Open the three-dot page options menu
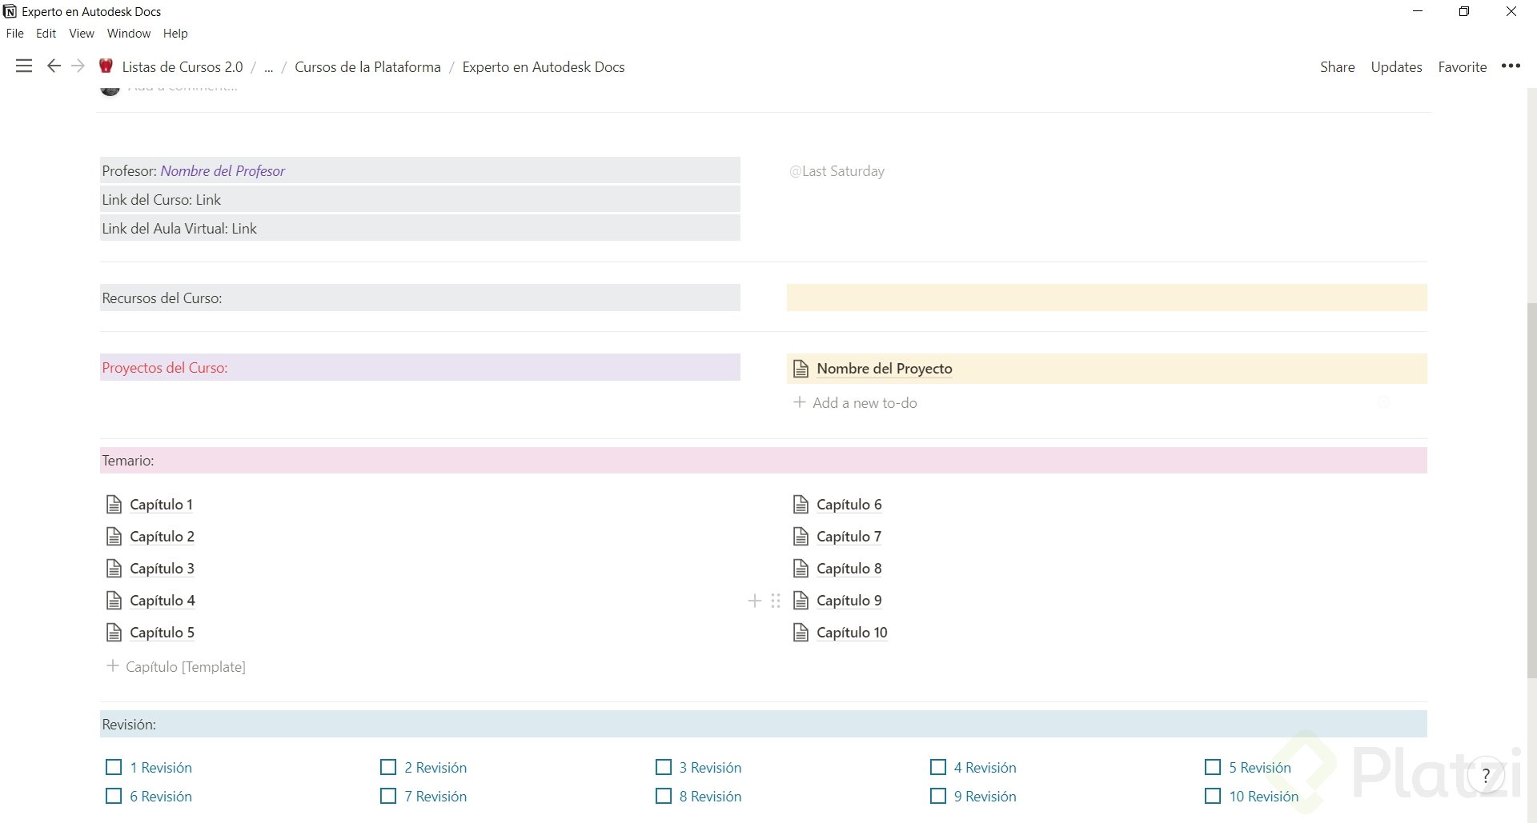Viewport: 1537px width, 823px height. 1511,66
